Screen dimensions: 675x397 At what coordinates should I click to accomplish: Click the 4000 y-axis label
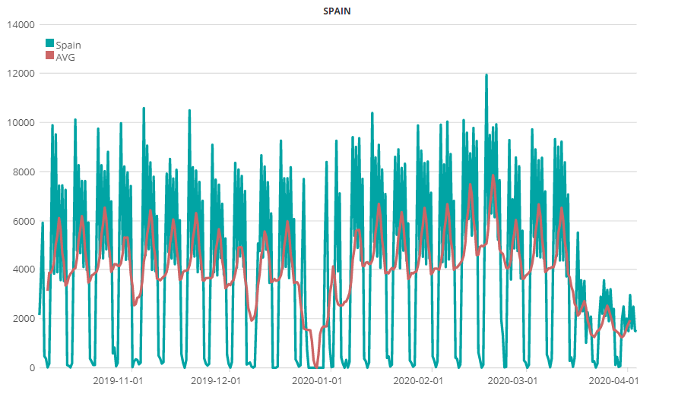tap(24, 269)
